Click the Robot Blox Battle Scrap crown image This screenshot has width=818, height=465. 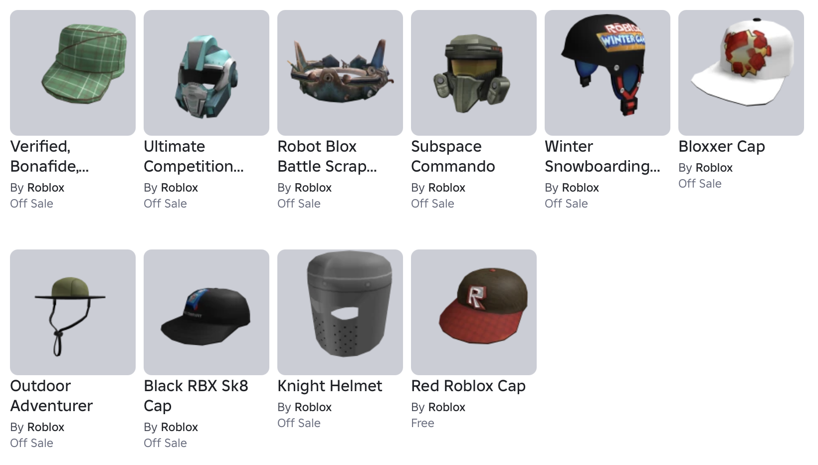coord(340,73)
